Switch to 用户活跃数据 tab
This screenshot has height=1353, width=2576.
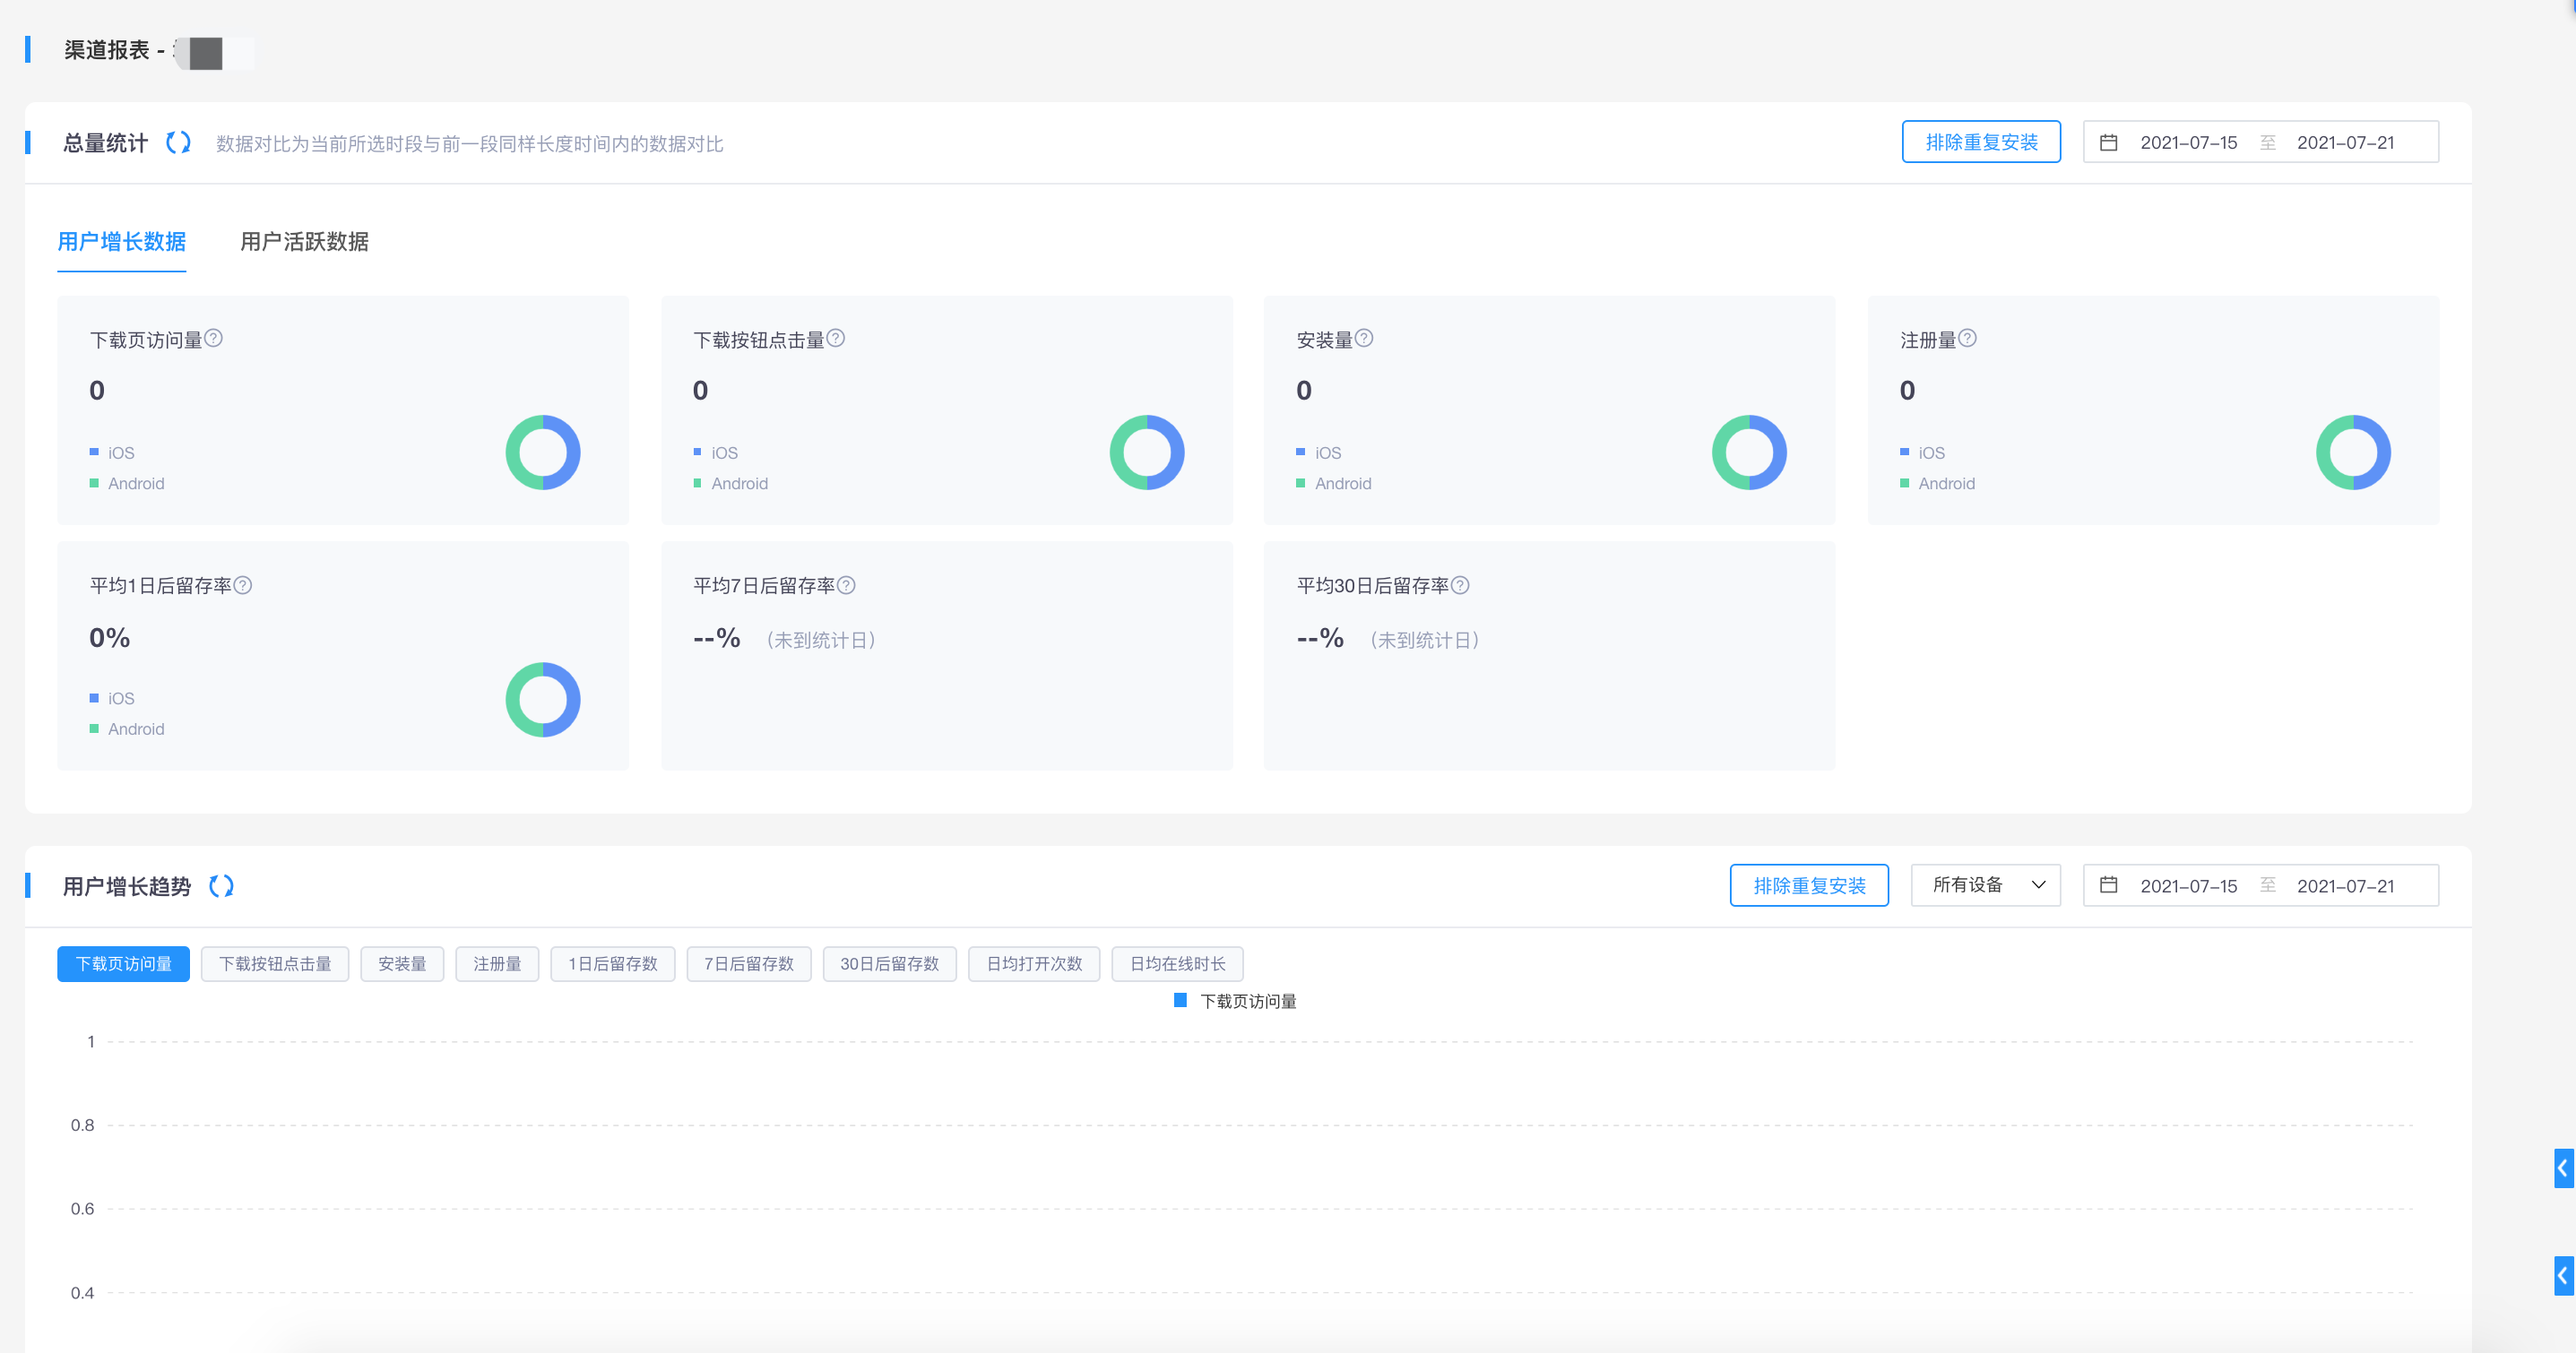coord(304,241)
